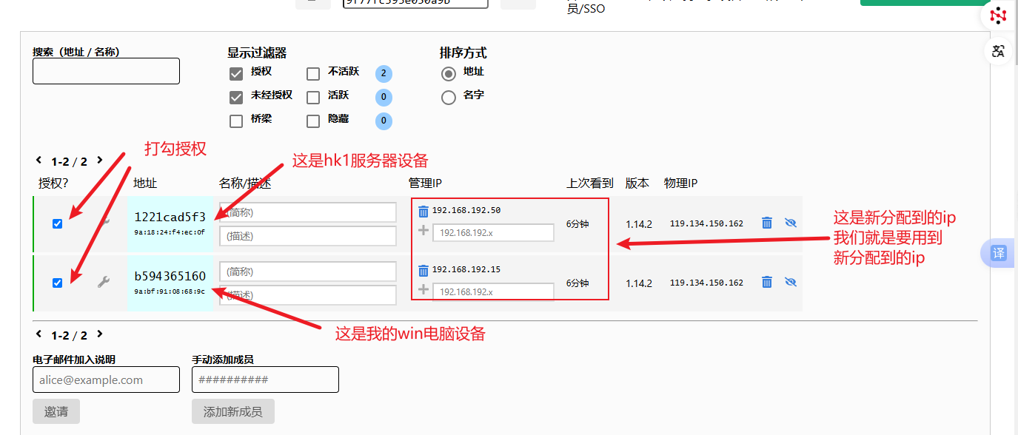
Task: Click plus icon to add IP for 1221cad5f3
Action: [423, 231]
